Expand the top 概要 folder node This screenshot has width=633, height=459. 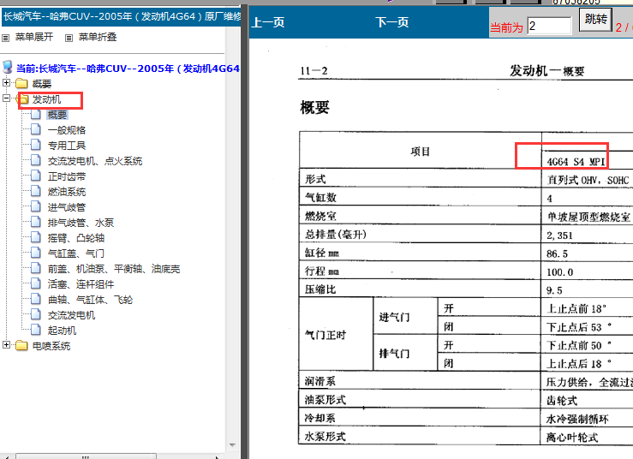(x=6, y=83)
